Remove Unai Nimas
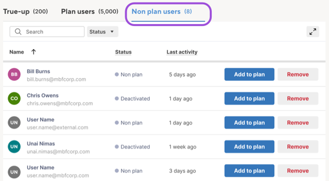 pyautogui.click(x=298, y=147)
